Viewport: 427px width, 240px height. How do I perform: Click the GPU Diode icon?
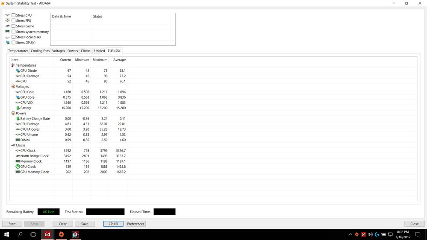18,70
